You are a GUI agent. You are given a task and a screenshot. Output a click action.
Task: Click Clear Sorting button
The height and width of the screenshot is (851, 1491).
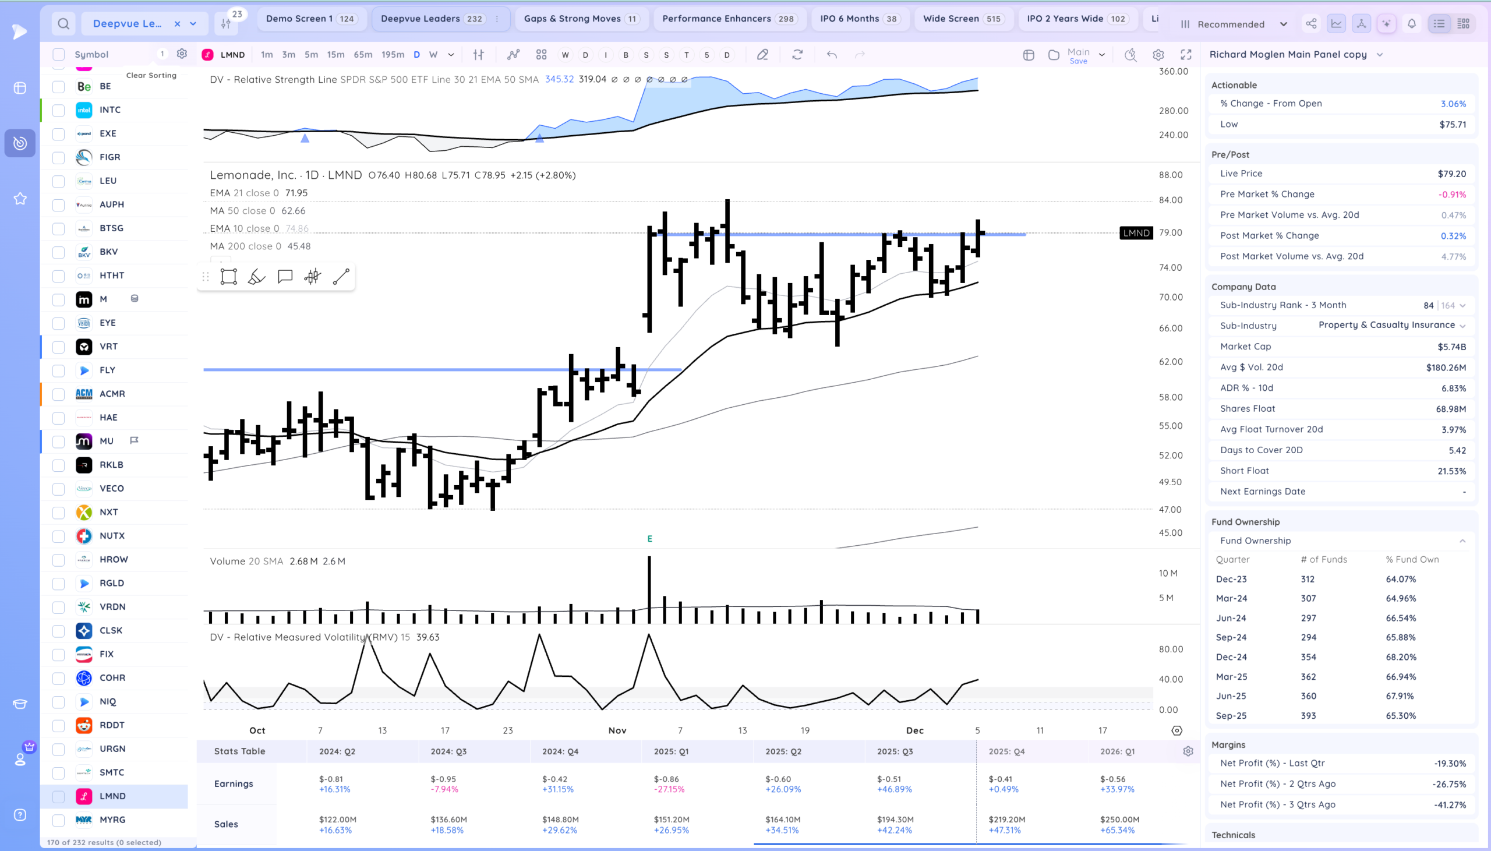[151, 75]
